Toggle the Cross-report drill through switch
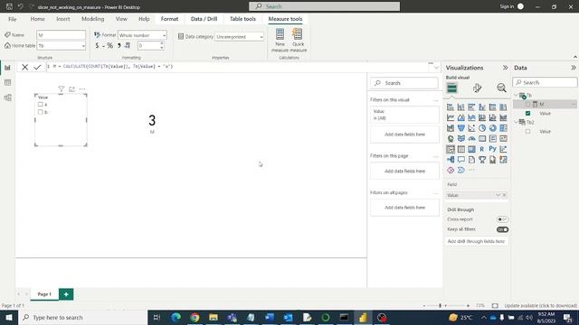 click(x=502, y=219)
